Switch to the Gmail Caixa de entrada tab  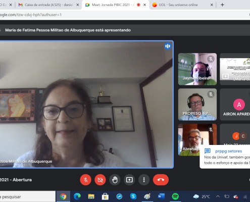click(48, 5)
